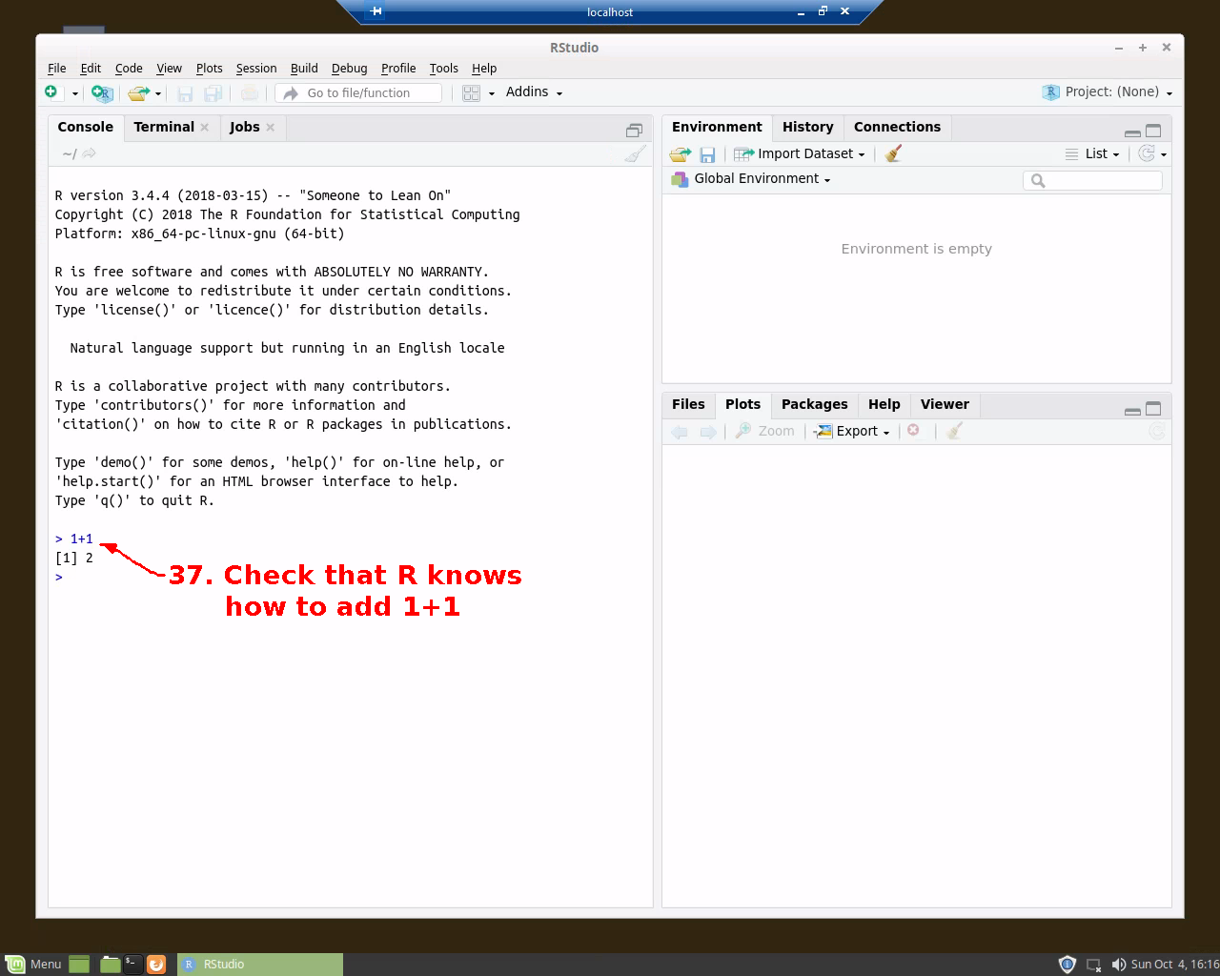Switch to the History tab
This screenshot has width=1220, height=976.
(807, 127)
